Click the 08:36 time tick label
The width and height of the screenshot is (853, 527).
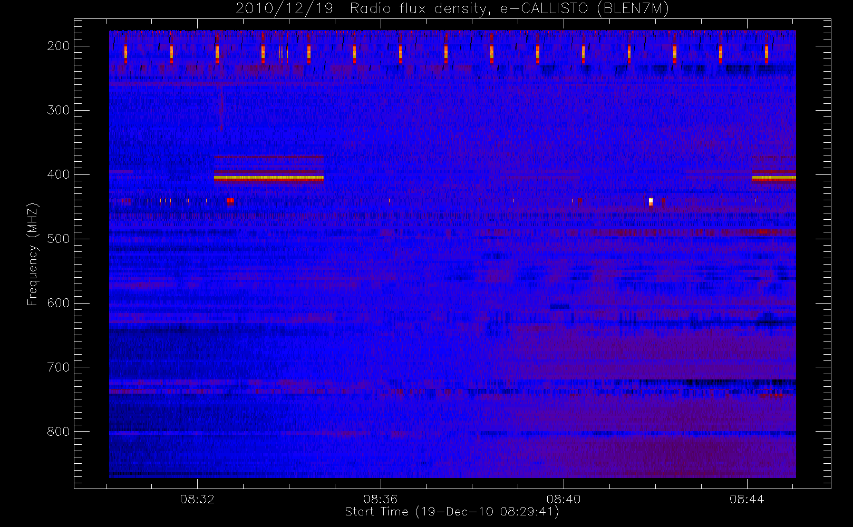tap(381, 499)
